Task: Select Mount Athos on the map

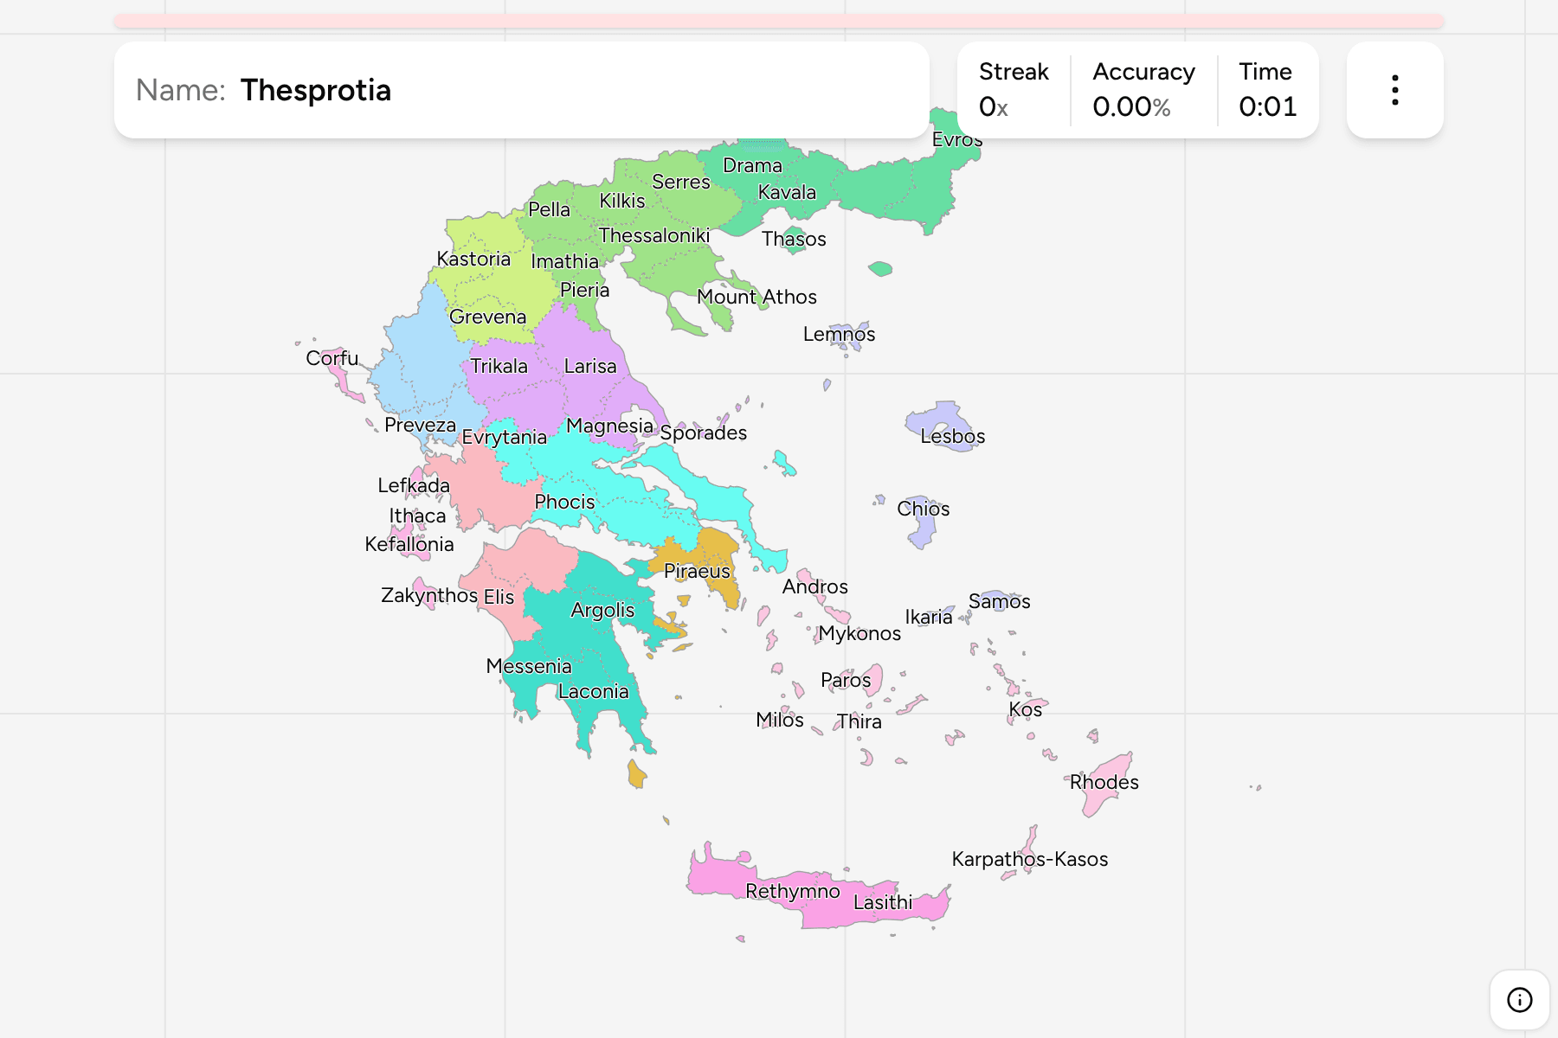Action: [x=756, y=297]
